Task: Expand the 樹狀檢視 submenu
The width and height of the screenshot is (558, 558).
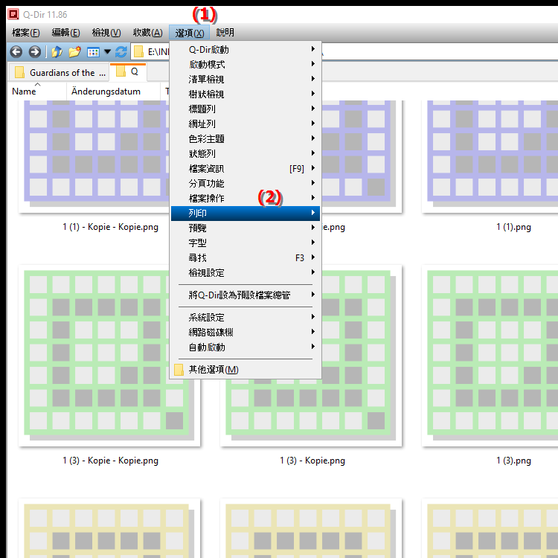Action: pos(246,94)
